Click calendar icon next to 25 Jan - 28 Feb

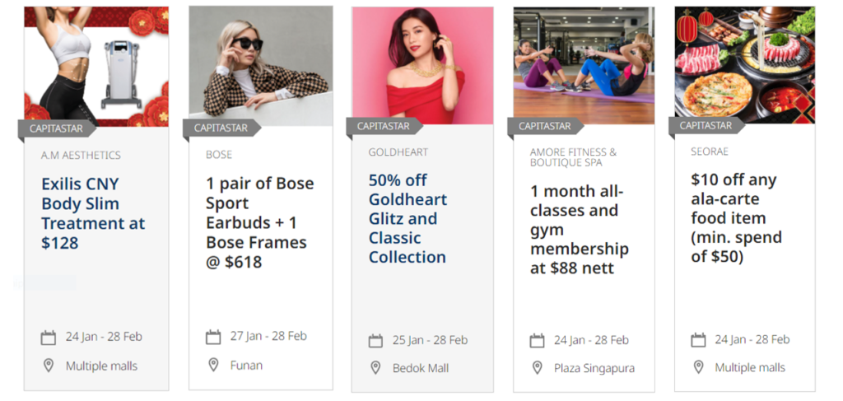pos(375,341)
